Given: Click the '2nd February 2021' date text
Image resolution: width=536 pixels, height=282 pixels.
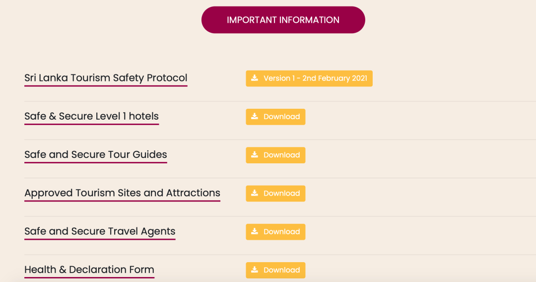Looking at the screenshot, I should pyautogui.click(x=335, y=78).
